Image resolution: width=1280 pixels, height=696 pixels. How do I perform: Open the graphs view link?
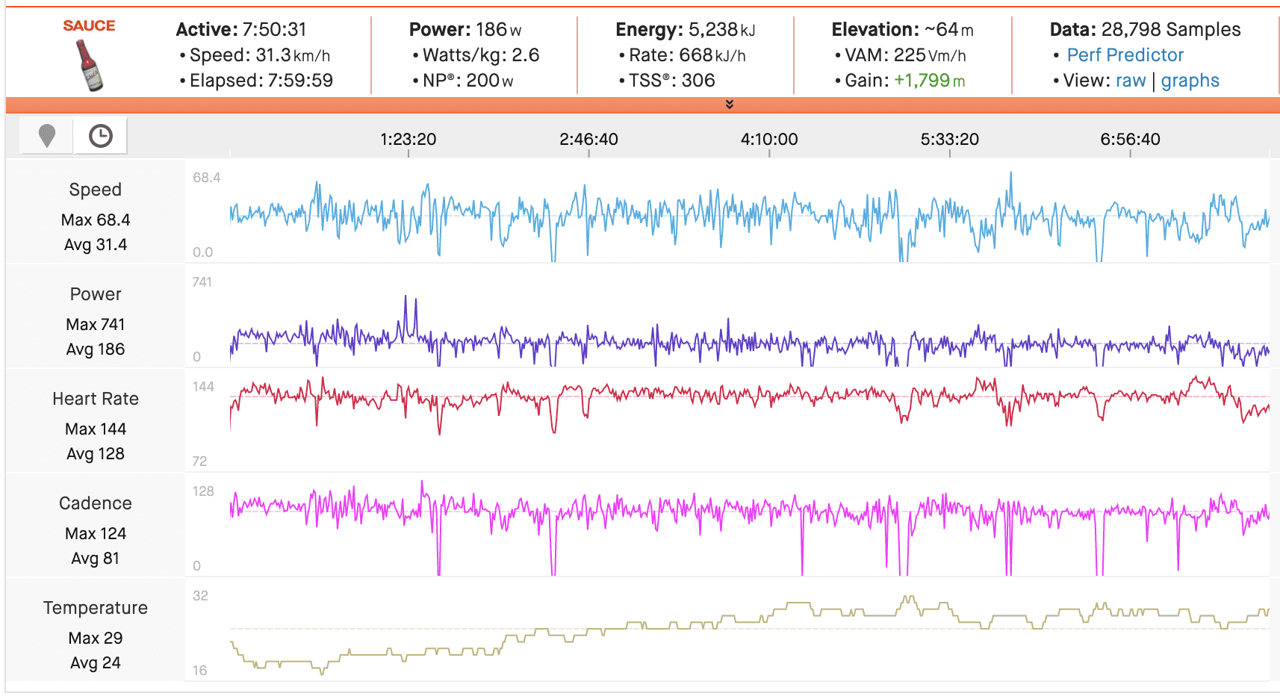(1190, 81)
